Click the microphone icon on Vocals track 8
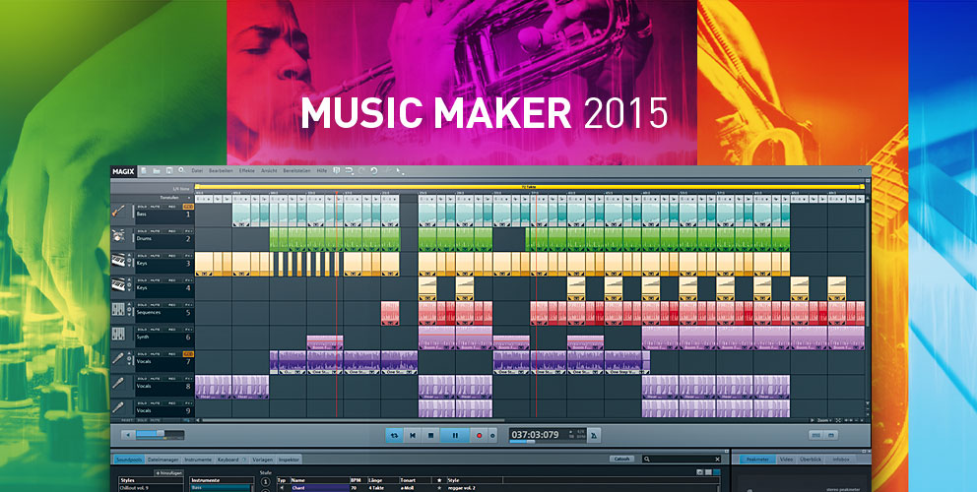Viewport: 977px width, 492px height. [118, 383]
